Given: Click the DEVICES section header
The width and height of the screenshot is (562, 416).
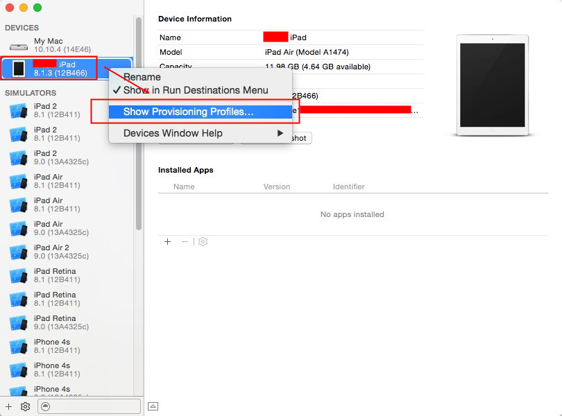Looking at the screenshot, I should (22, 28).
